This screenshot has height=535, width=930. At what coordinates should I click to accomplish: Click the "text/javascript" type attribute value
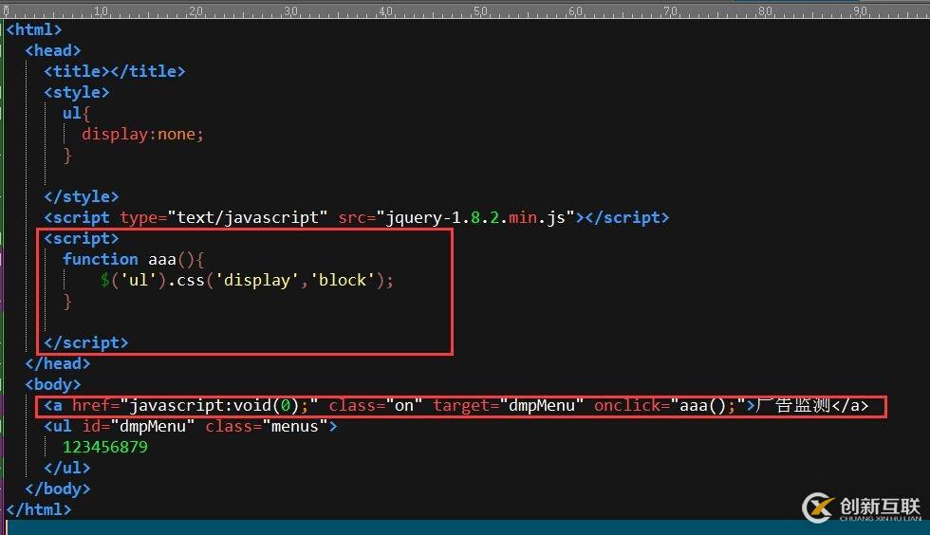pyautogui.click(x=248, y=217)
